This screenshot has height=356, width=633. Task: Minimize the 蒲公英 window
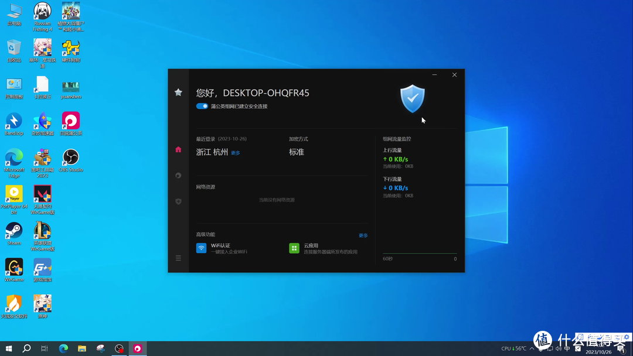coord(434,75)
